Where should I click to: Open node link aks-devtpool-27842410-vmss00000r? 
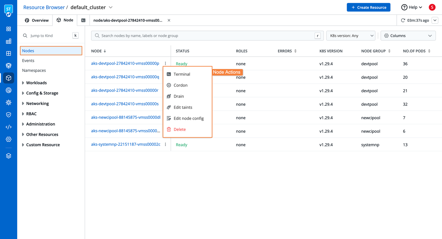click(x=125, y=90)
